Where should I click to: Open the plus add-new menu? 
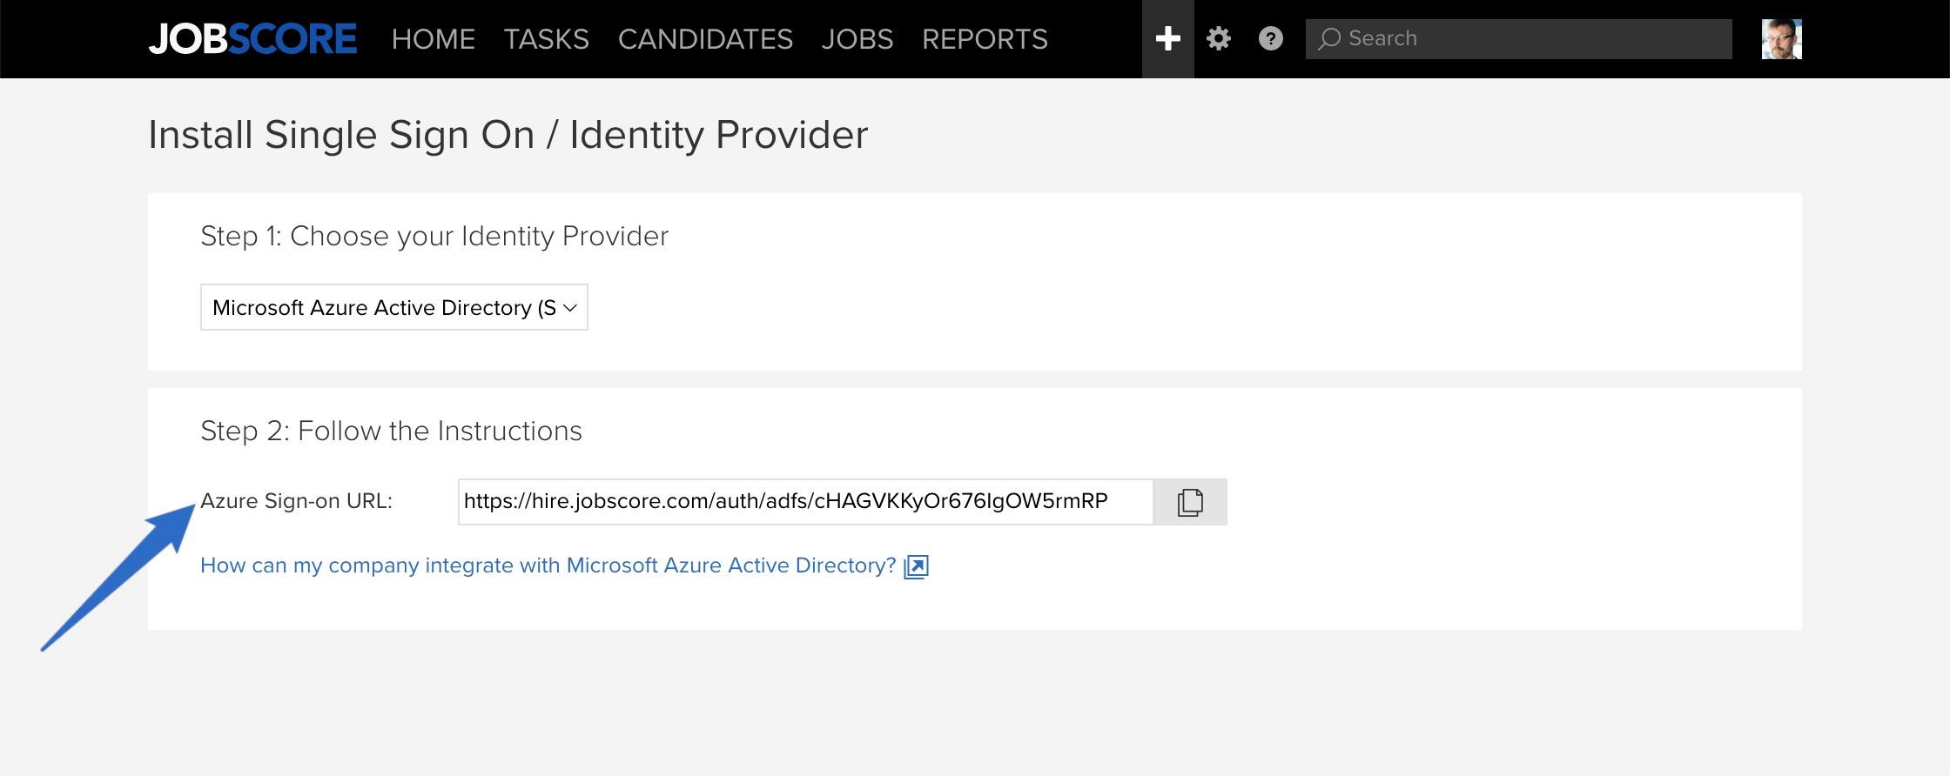point(1168,39)
